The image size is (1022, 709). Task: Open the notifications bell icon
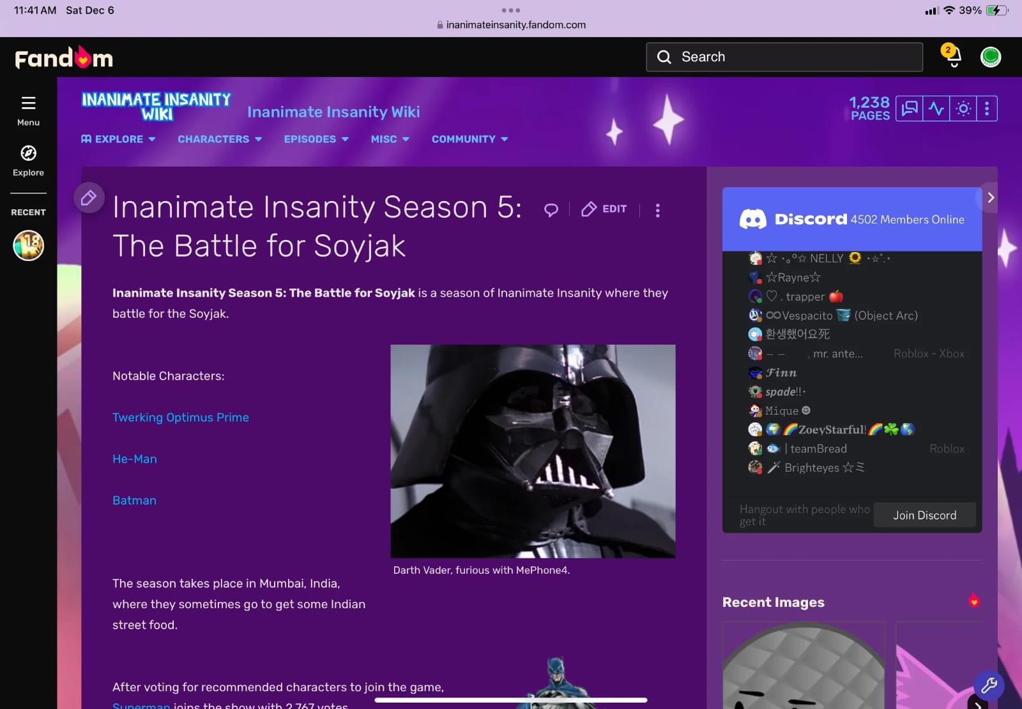click(x=952, y=57)
